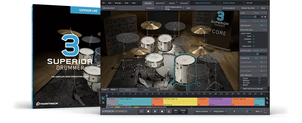Open the Track dropdown menu
The height and width of the screenshot is (123, 302).
105,89
